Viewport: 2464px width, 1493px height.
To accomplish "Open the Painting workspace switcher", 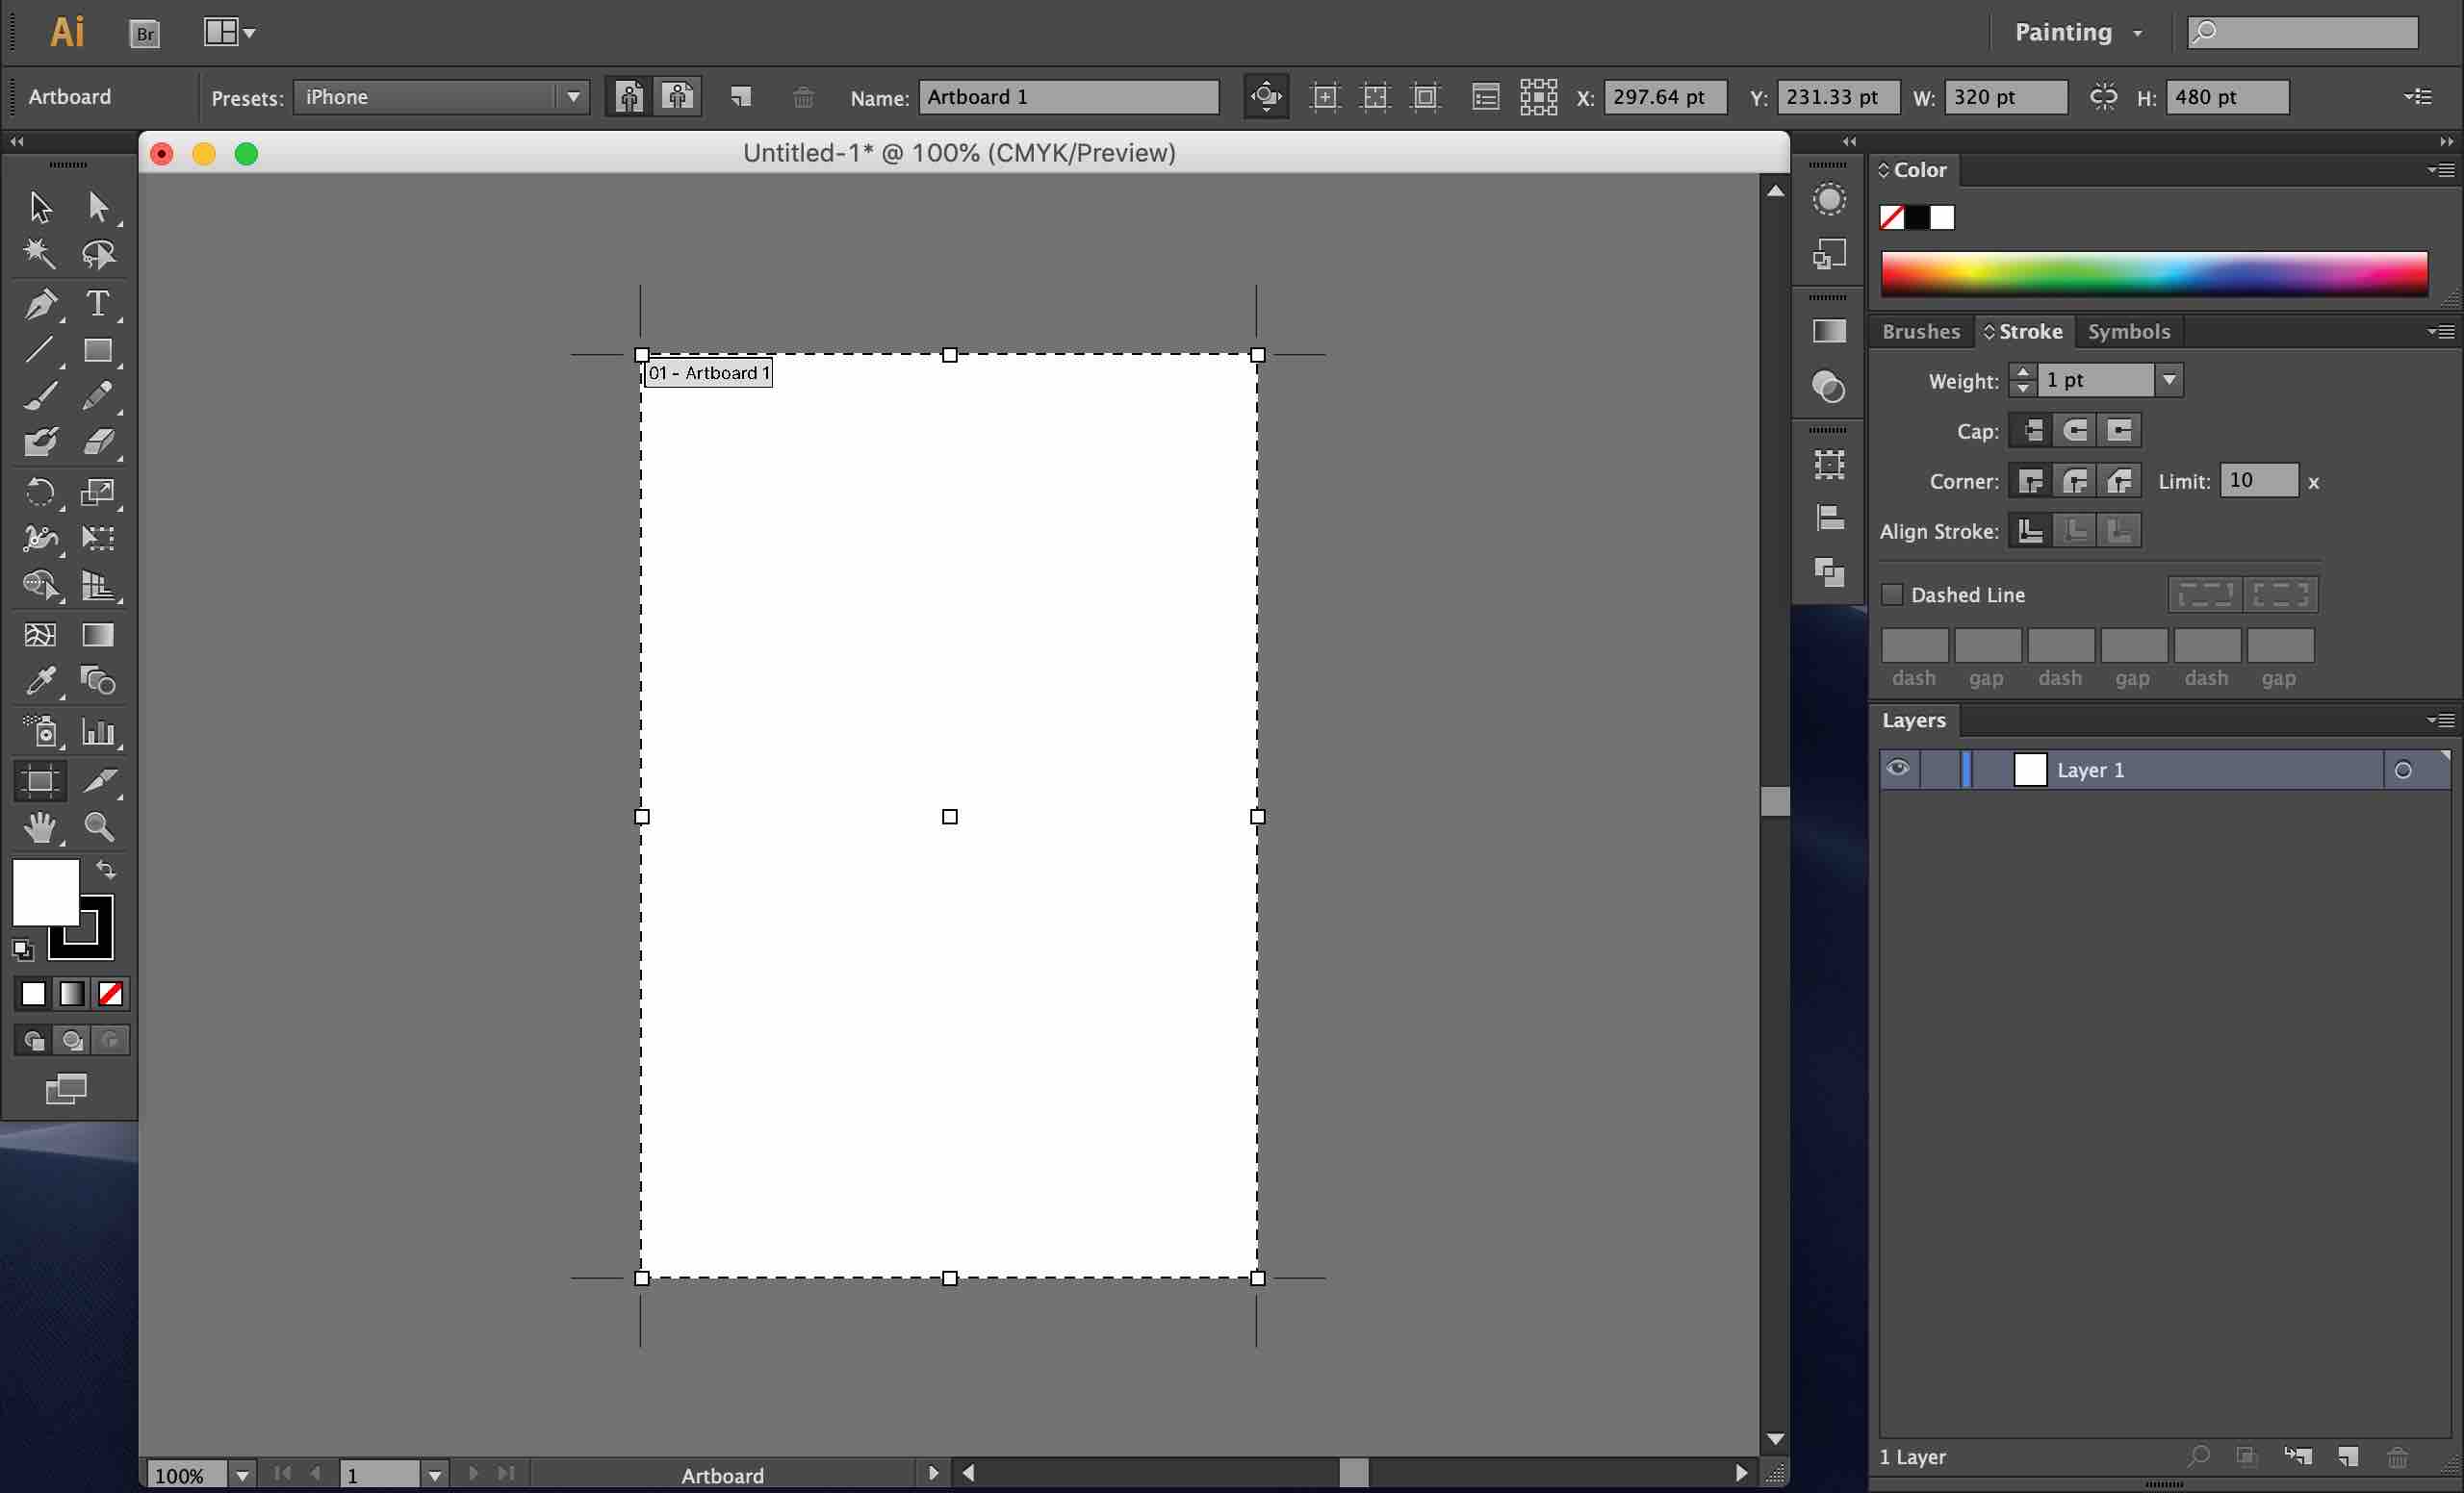I will (2078, 33).
